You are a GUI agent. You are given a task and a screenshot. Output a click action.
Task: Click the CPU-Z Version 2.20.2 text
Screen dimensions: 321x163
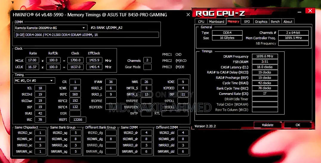205,126
